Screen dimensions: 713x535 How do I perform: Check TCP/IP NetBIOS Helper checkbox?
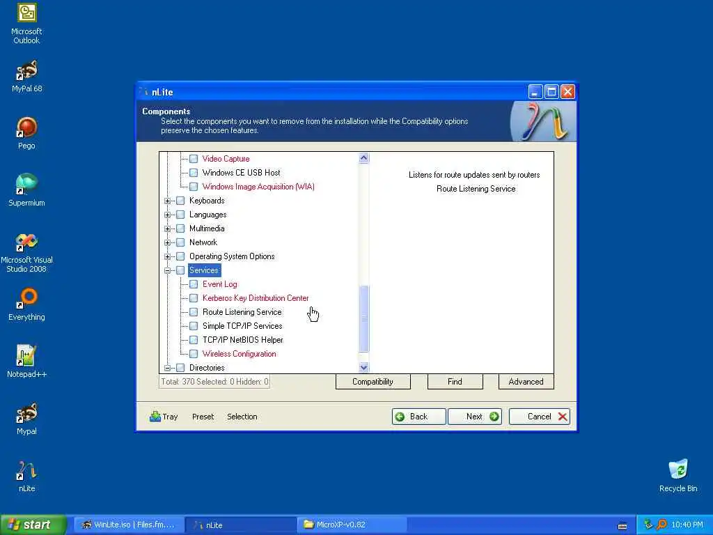coord(194,340)
